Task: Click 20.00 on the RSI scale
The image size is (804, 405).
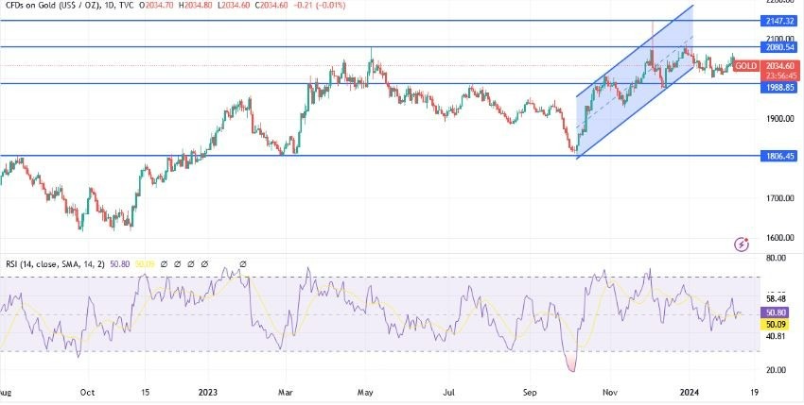Action: [778, 370]
